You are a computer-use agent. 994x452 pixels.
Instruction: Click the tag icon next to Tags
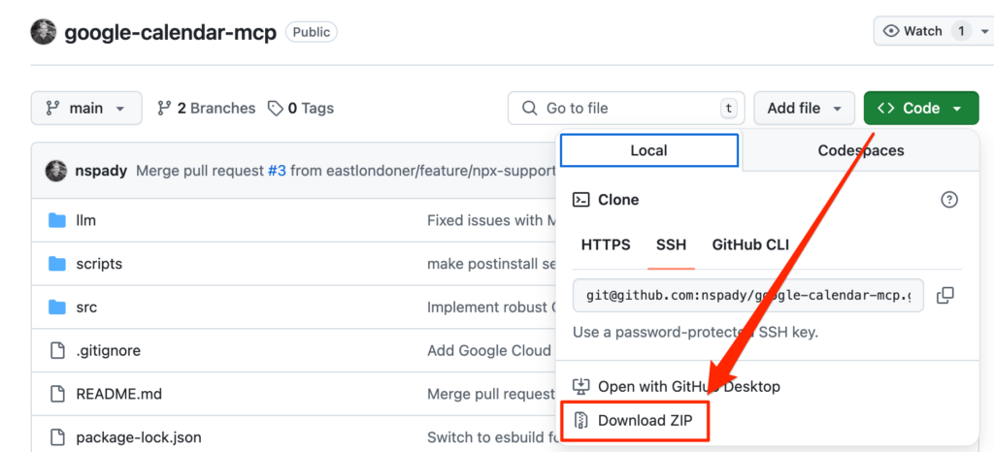pyautogui.click(x=276, y=109)
